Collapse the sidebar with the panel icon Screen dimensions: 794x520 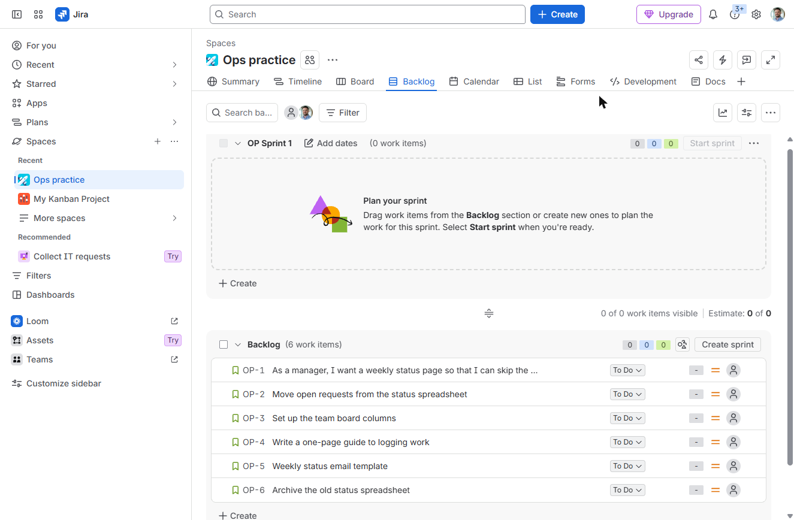[17, 14]
